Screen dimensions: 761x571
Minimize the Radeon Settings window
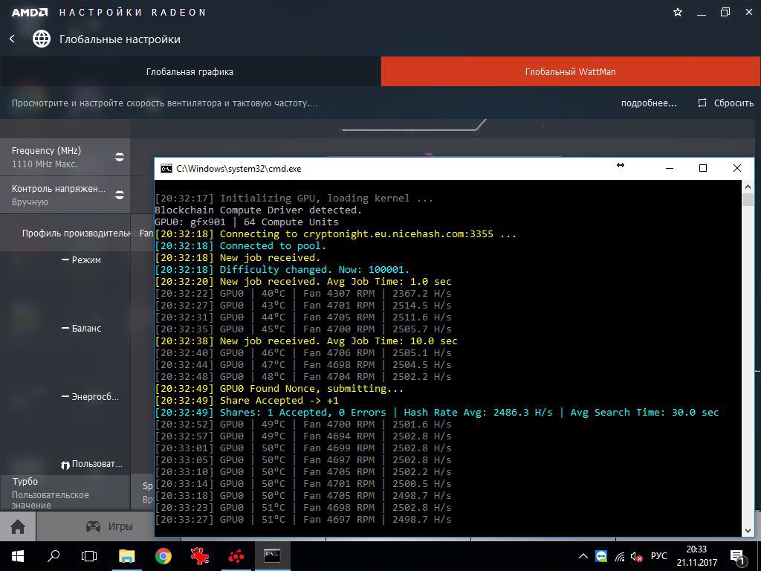pos(702,13)
